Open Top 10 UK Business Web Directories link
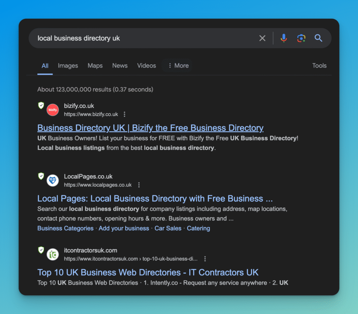The width and height of the screenshot is (358, 314). pos(148,272)
